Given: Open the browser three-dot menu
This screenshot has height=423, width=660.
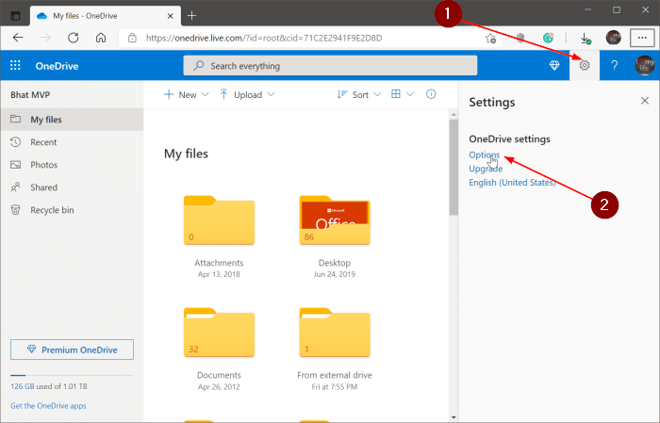Looking at the screenshot, I should point(642,38).
